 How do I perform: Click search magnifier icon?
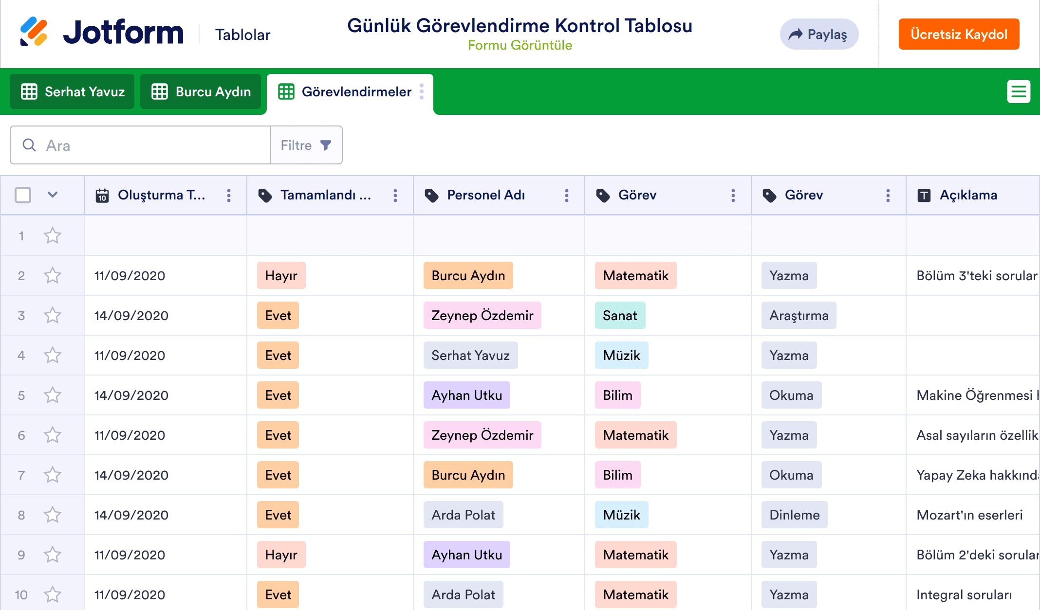pyautogui.click(x=29, y=145)
